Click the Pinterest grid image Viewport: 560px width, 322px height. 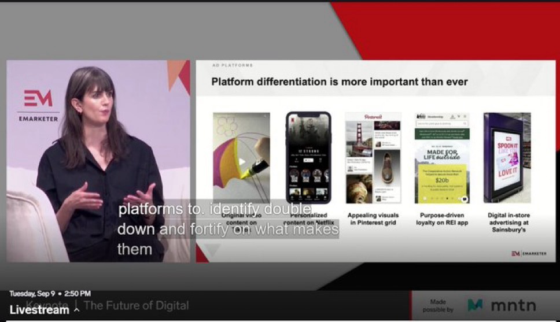pyautogui.click(x=373, y=158)
